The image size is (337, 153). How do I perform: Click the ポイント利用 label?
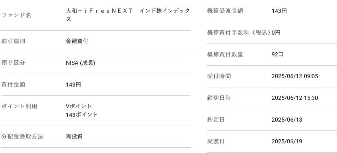pyautogui.click(x=19, y=106)
